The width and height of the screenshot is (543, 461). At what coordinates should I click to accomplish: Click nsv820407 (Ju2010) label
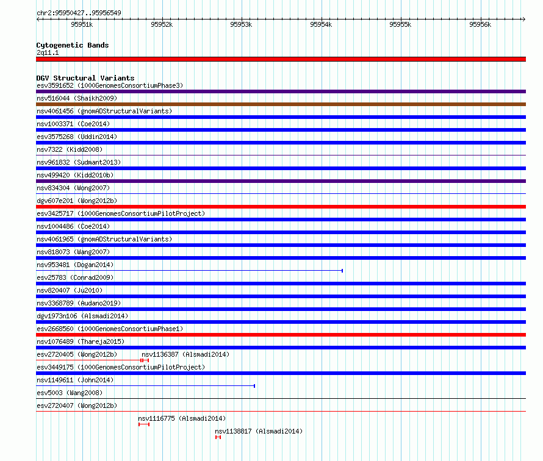(70, 290)
